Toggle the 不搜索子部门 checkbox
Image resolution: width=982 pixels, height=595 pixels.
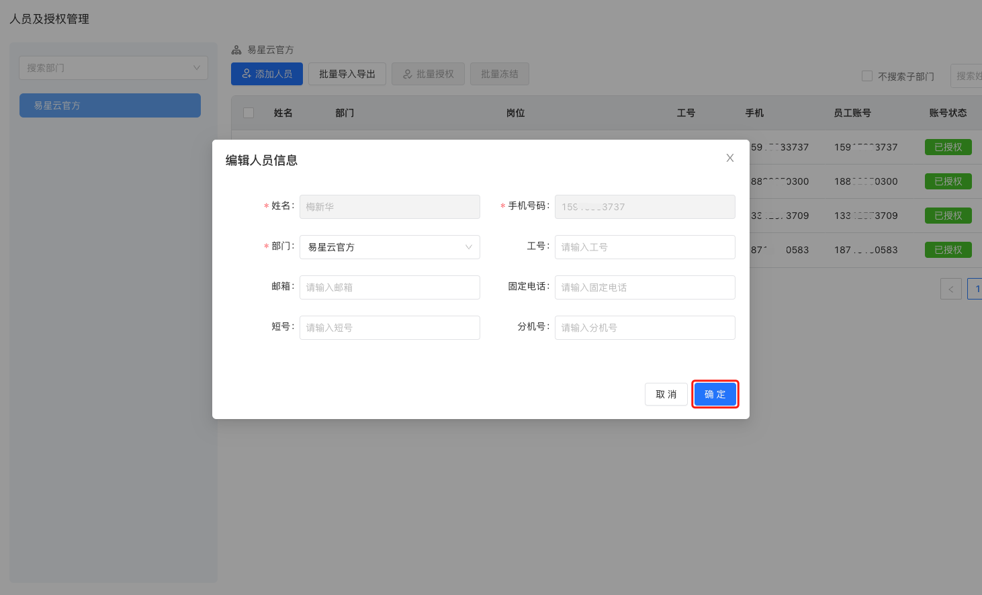(x=867, y=76)
